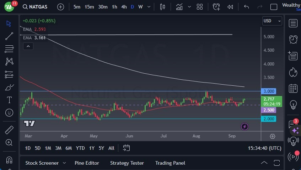Open the candlestick chart type selector
The height and width of the screenshot is (170, 301).
163,7
